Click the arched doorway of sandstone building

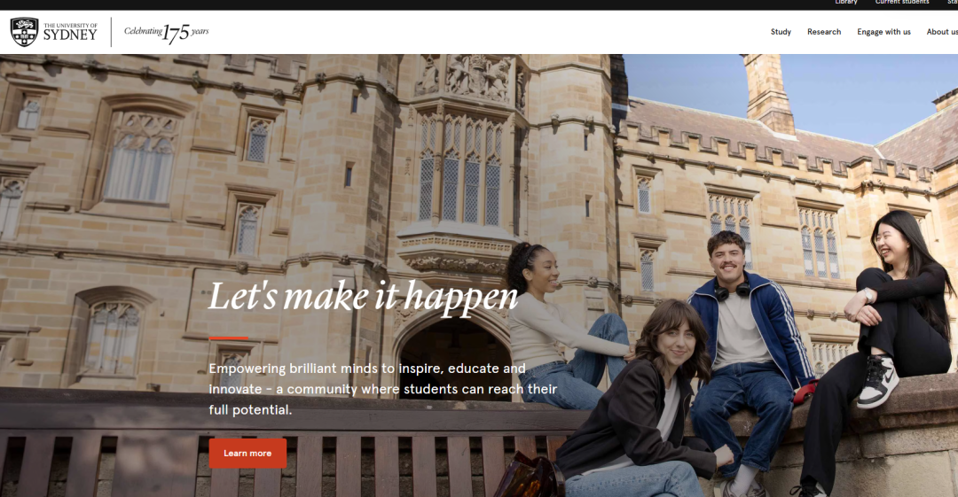point(455,357)
